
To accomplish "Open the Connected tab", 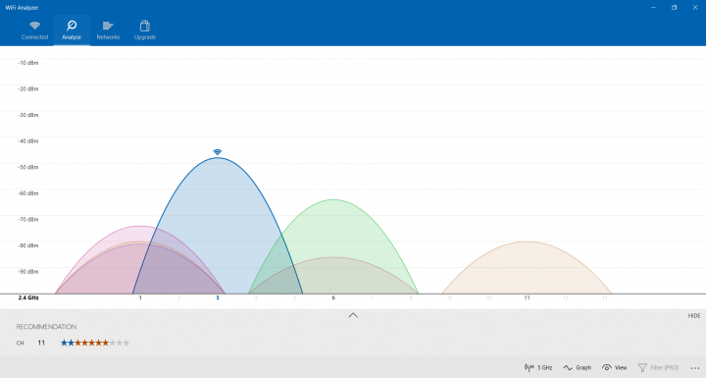I will (34, 30).
